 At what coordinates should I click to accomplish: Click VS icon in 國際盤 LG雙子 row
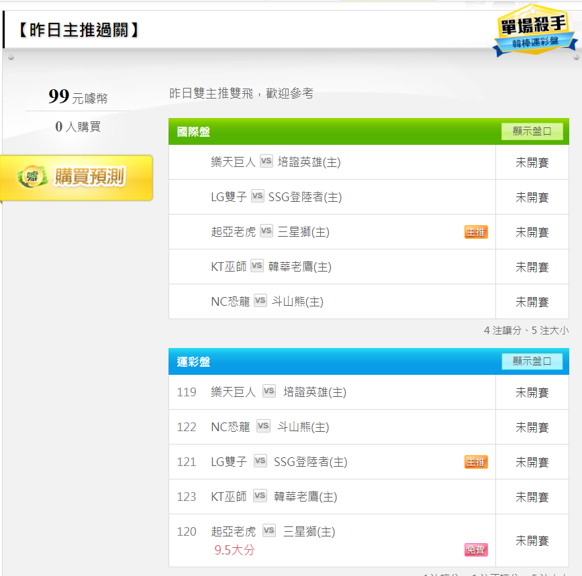coord(257,196)
